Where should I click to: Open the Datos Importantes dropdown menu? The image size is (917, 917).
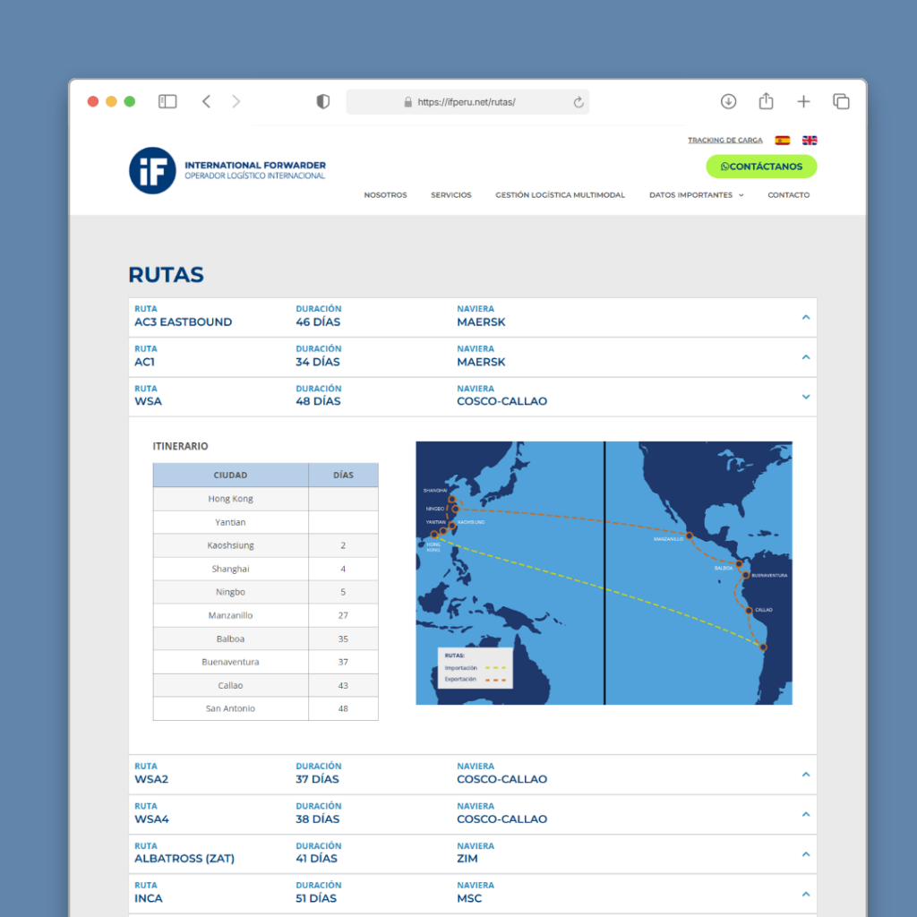tap(696, 195)
